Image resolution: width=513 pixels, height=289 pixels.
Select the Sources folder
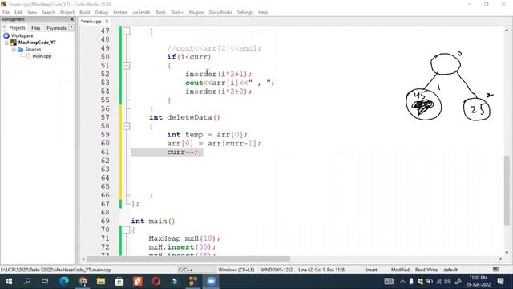33,49
